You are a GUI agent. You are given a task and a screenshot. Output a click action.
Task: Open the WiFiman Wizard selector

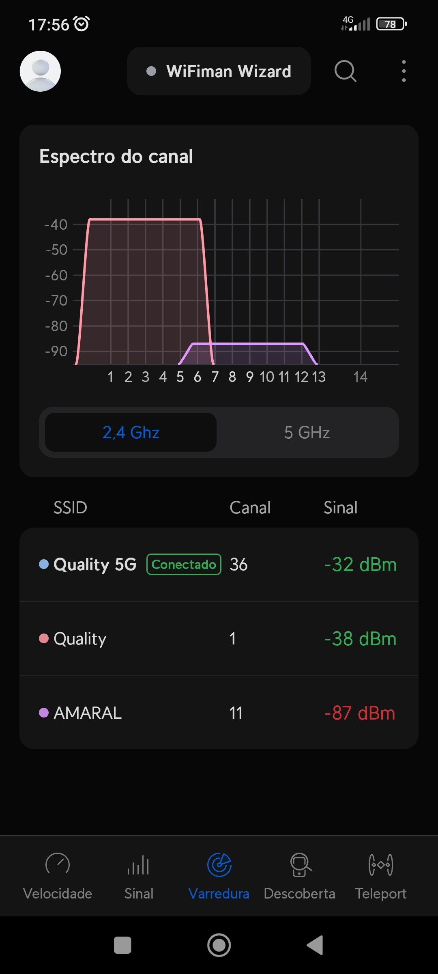pos(219,71)
